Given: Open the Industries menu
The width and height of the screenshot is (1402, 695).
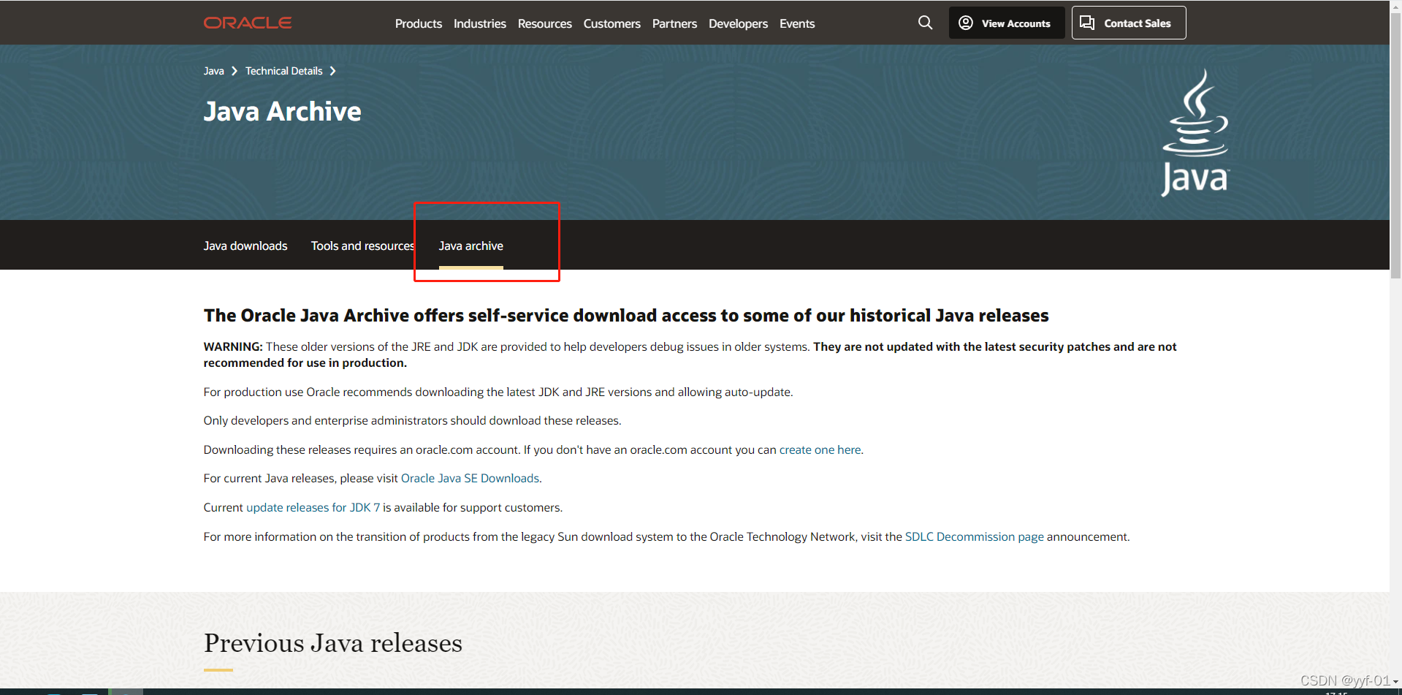Looking at the screenshot, I should 480,23.
